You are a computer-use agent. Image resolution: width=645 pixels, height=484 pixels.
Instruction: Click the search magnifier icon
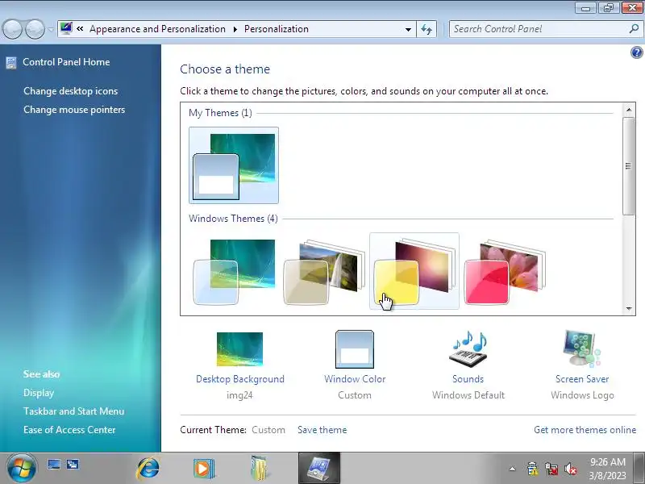pos(634,28)
